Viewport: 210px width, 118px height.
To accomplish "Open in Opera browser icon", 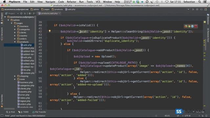I will [196, 26].
